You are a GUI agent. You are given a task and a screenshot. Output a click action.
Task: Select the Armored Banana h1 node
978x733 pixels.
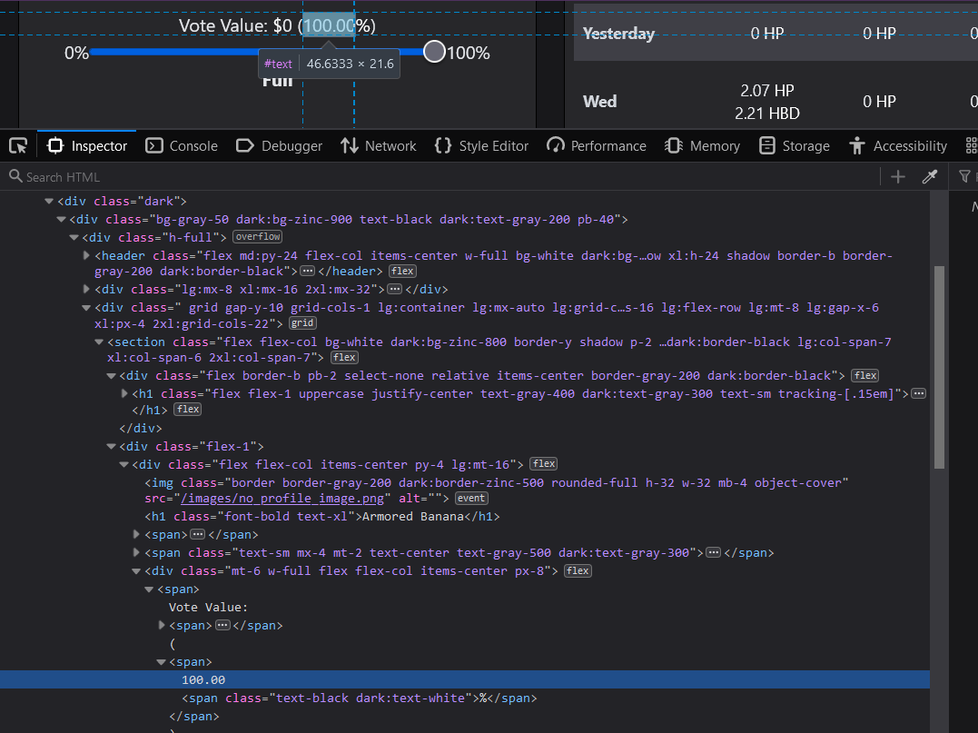click(x=321, y=517)
